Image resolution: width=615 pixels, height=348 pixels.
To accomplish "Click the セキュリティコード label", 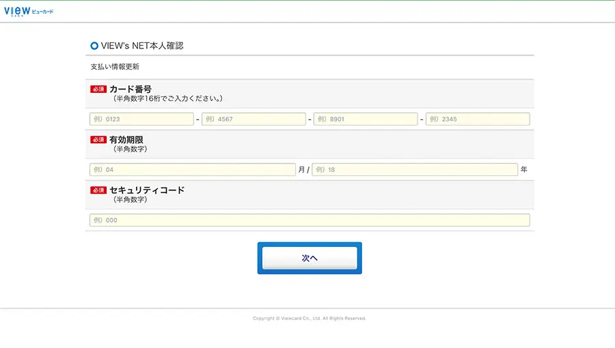I will coord(147,190).
